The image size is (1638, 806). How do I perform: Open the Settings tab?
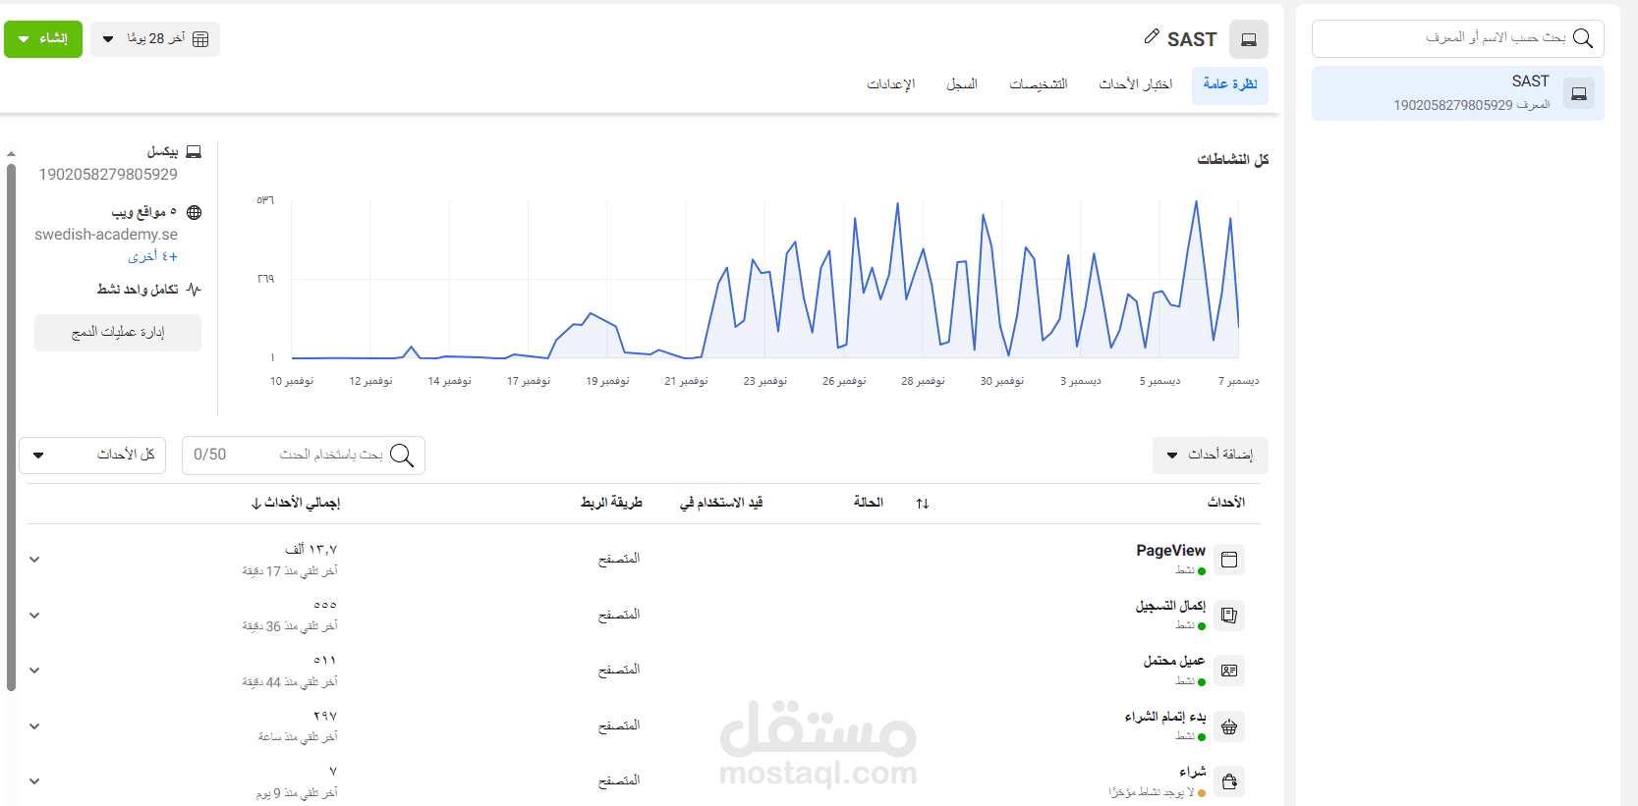coord(891,84)
